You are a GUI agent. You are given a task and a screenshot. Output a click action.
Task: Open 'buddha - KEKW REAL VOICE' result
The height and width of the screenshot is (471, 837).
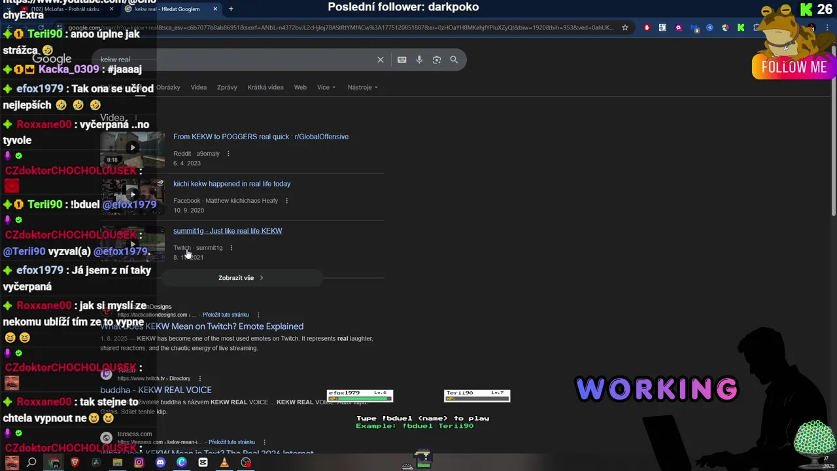point(156,390)
